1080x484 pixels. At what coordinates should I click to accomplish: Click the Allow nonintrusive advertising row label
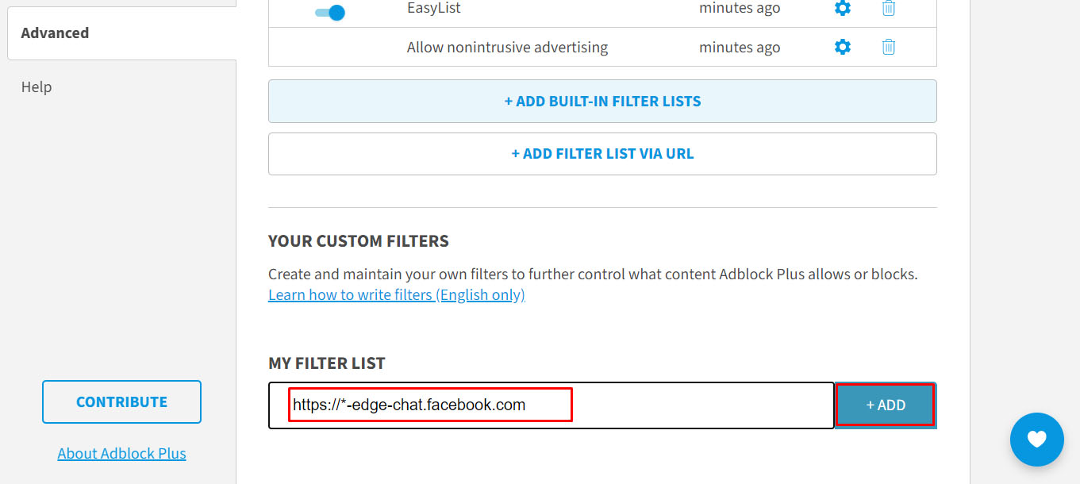click(x=507, y=48)
